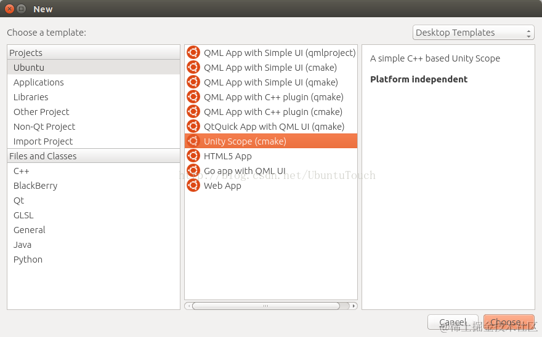Select the Unity Scope (cmake) template text
This screenshot has width=542, height=337.
245,141
